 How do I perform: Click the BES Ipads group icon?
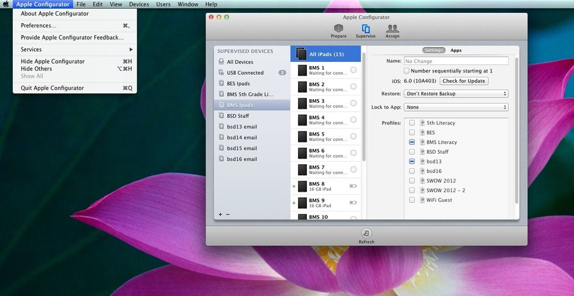(221, 83)
